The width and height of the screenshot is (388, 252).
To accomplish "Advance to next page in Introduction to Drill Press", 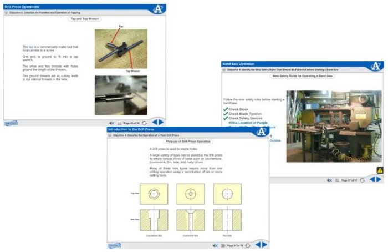I will pos(264,245).
